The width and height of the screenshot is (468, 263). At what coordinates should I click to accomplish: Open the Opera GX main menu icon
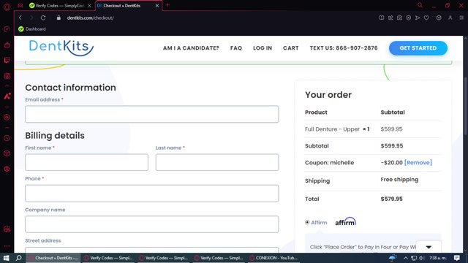coord(7,7)
